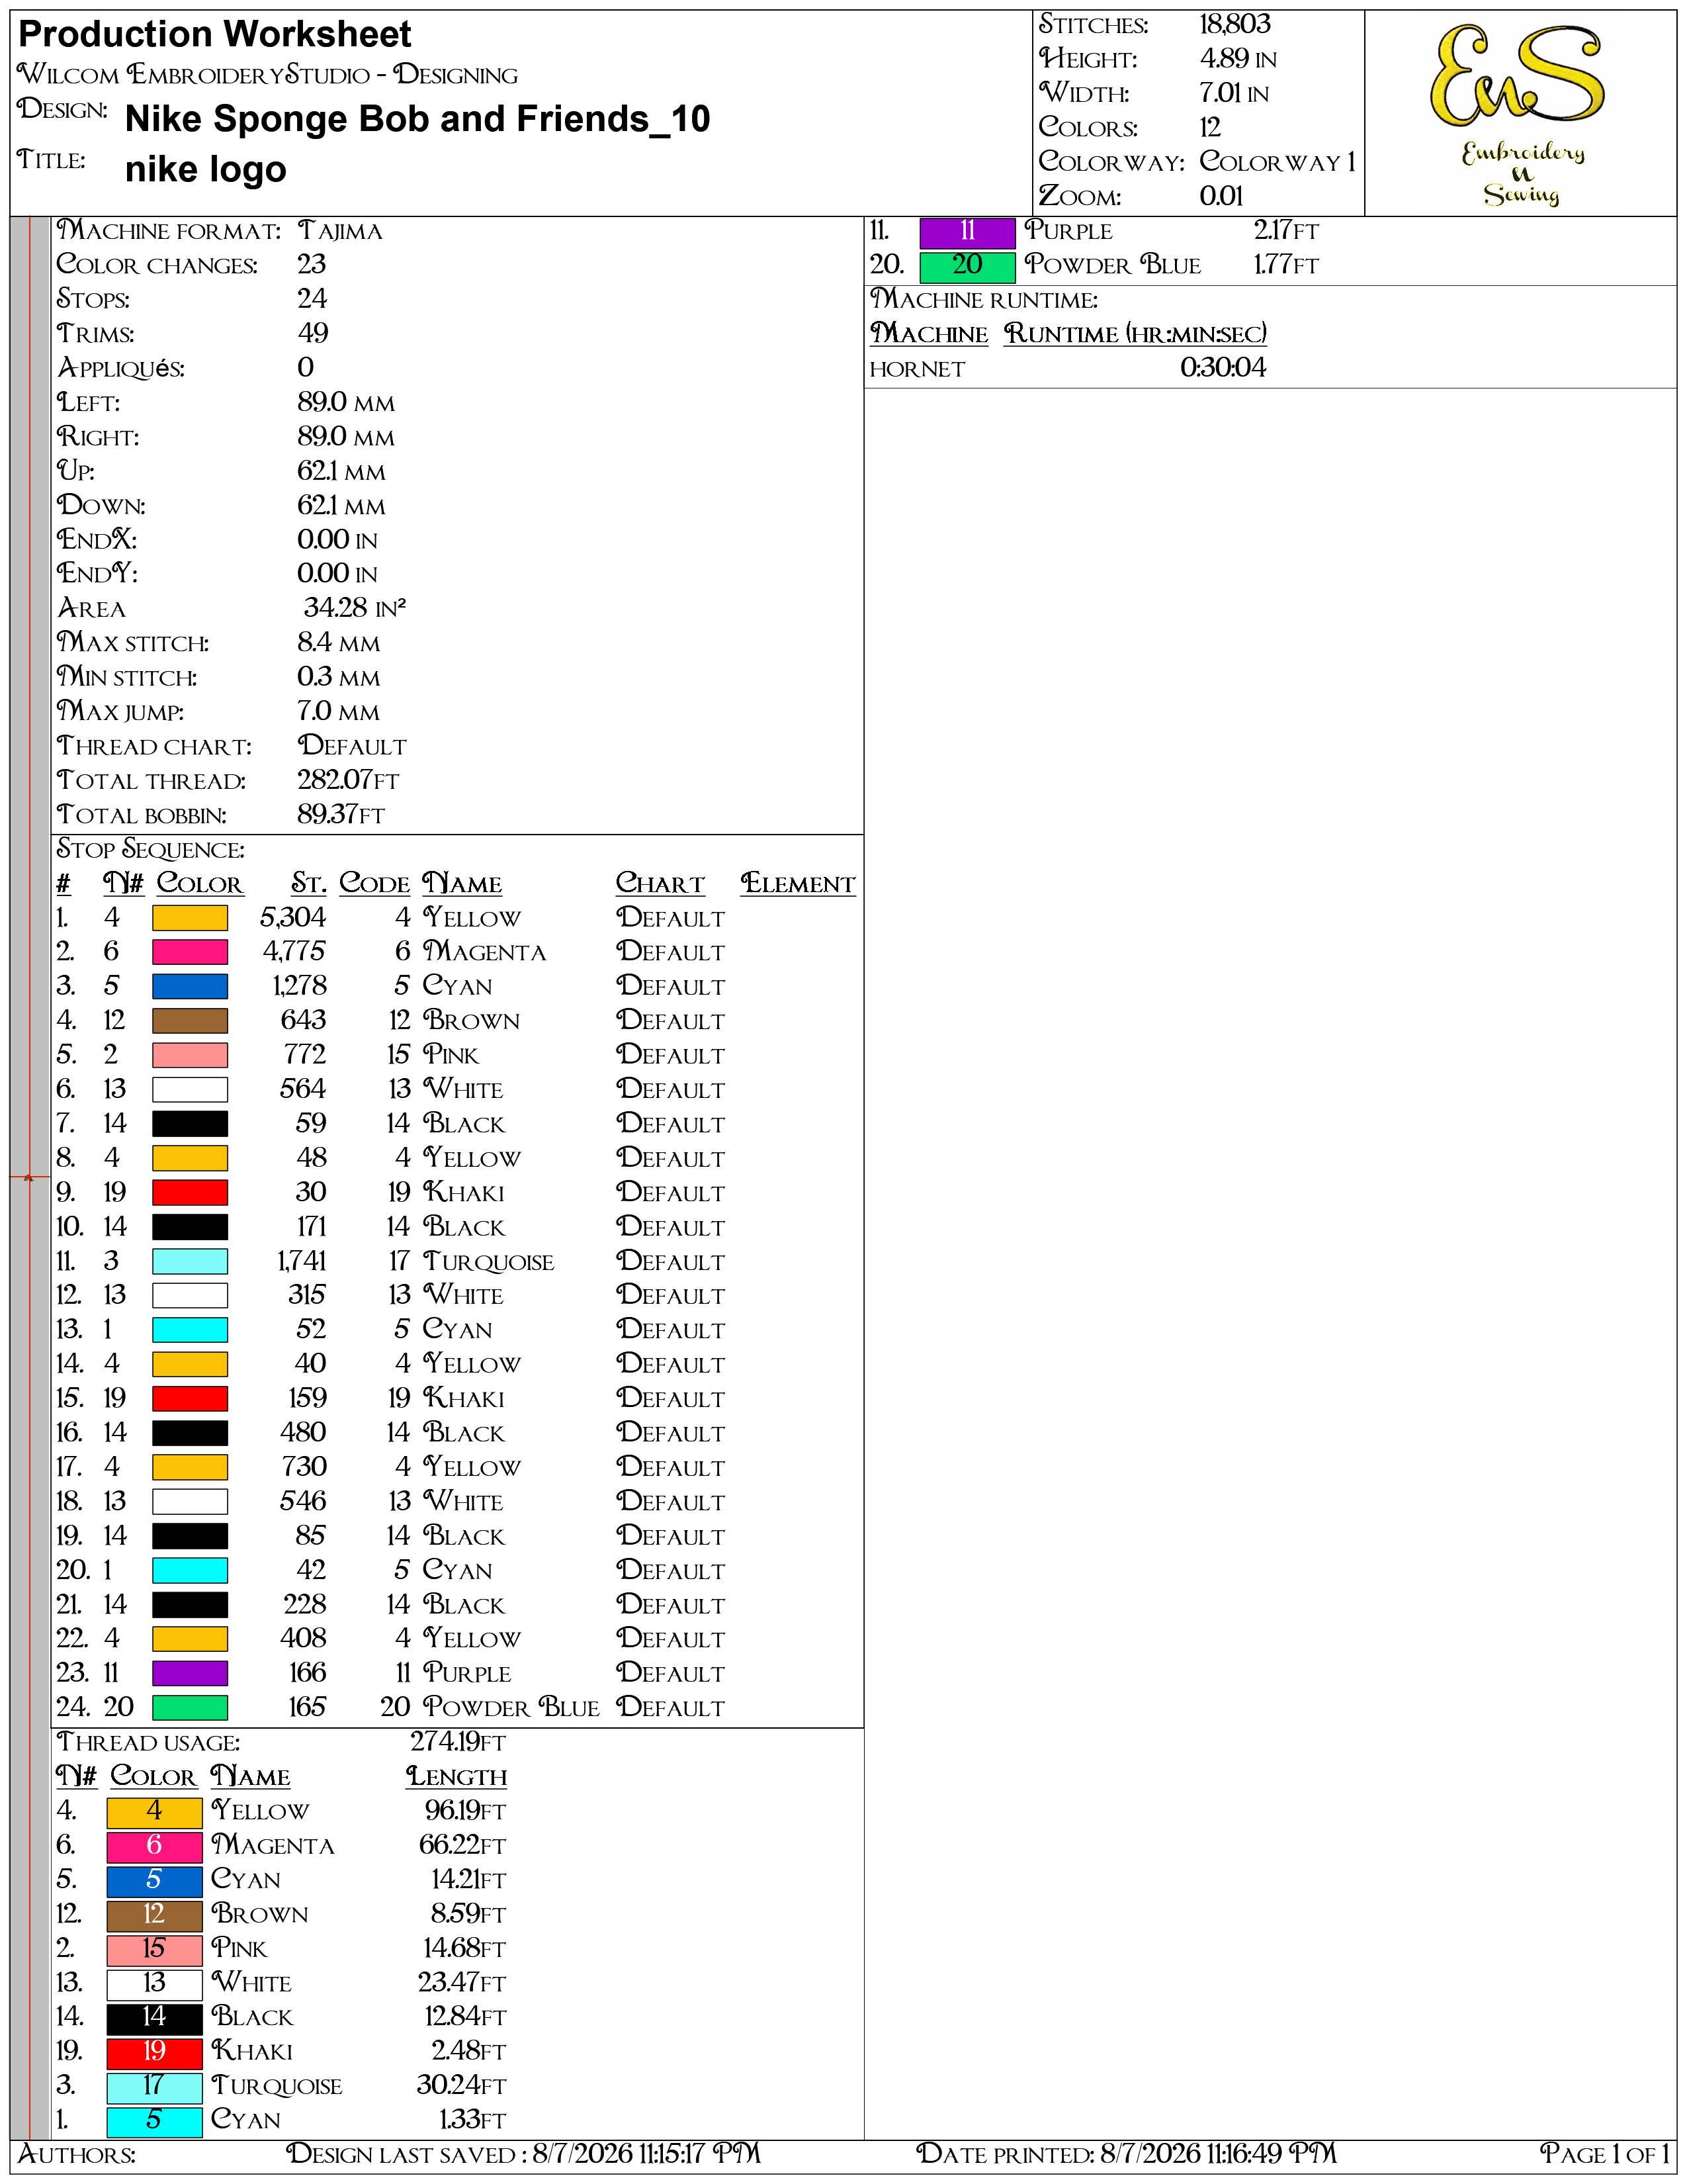Click stitch count "1,741" in stop row 11

pyautogui.click(x=302, y=1262)
